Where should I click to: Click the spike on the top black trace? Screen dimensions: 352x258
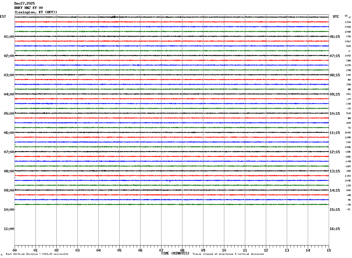114,17
